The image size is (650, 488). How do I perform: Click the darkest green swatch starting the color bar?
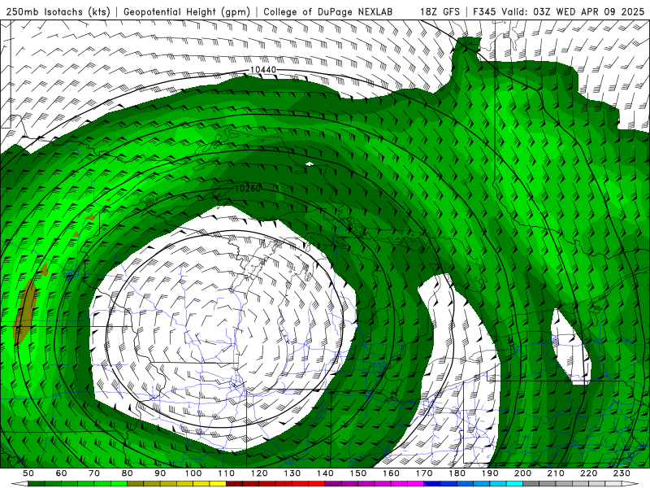click(x=37, y=484)
